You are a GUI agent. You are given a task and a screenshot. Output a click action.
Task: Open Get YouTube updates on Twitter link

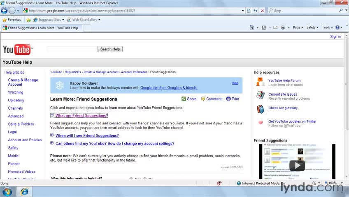coord(292,121)
